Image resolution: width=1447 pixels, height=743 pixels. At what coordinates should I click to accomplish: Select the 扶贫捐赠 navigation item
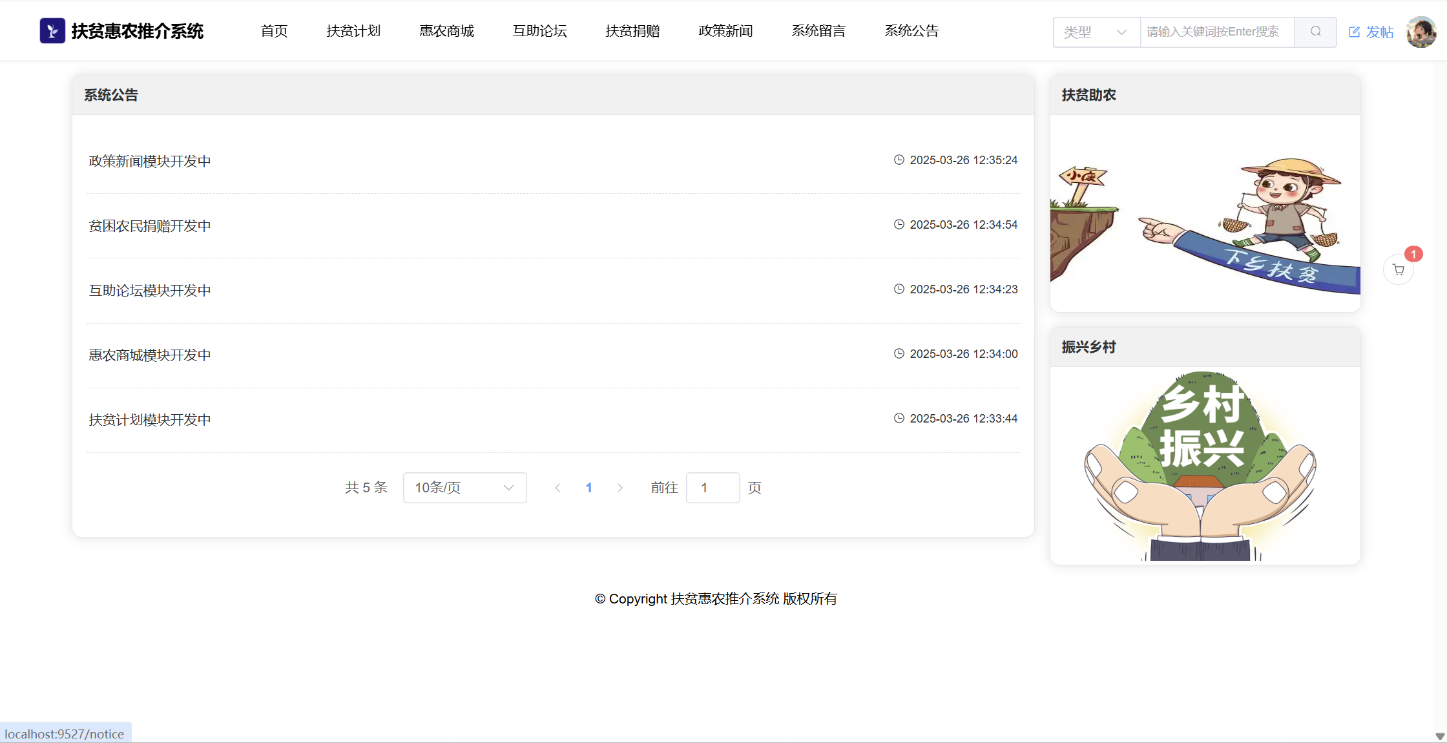click(x=632, y=31)
